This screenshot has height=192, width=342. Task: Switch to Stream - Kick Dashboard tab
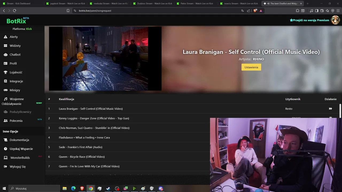point(21,3)
